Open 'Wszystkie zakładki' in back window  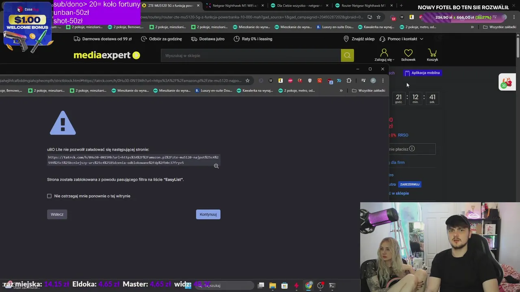(x=499, y=27)
